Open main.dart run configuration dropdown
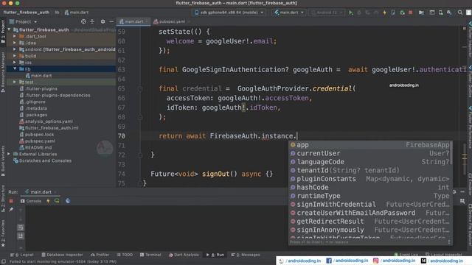 click(x=288, y=13)
